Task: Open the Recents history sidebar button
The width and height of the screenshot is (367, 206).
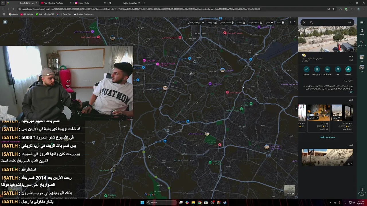Action: click(362, 43)
